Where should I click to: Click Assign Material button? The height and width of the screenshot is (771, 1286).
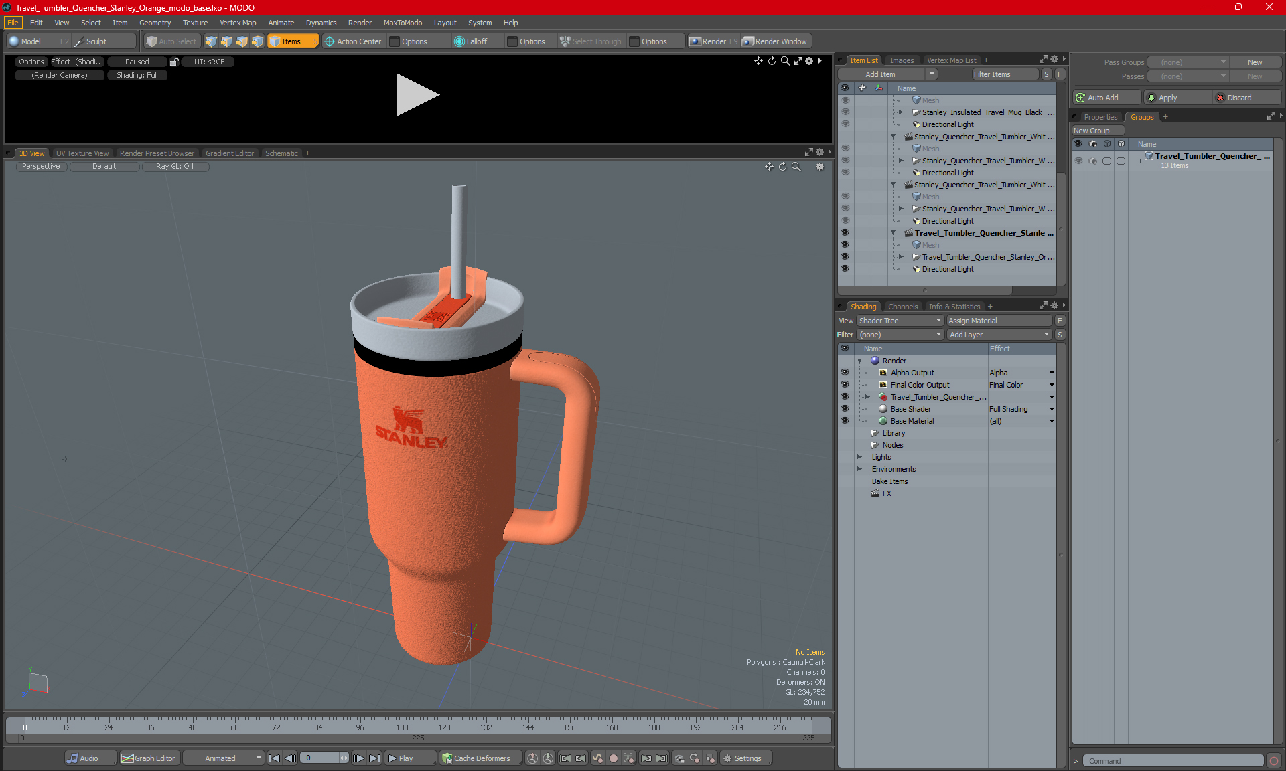(999, 321)
